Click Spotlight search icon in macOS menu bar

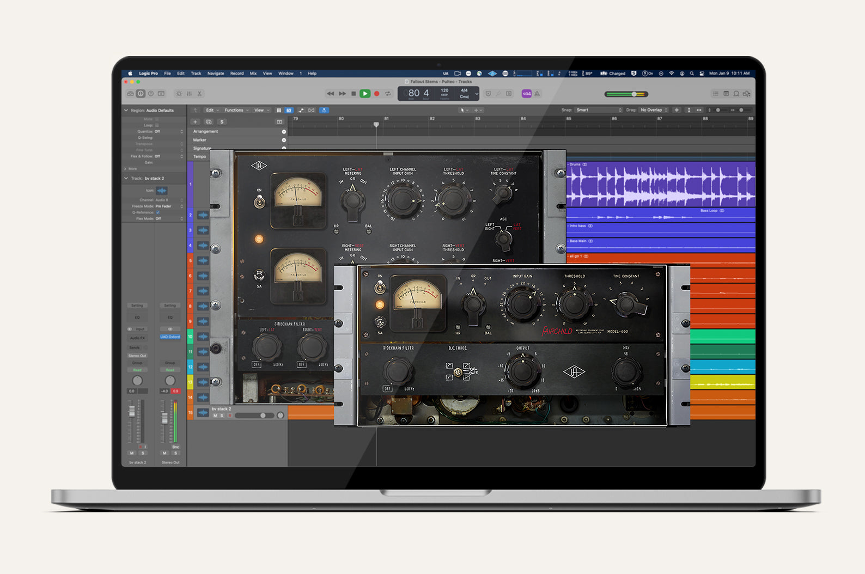click(692, 74)
